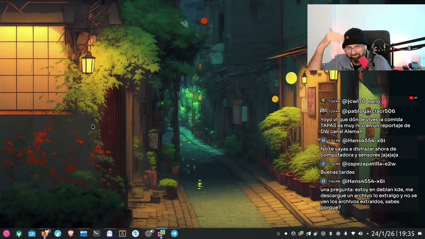Pause media from the tray media control
This screenshot has width=425, height=239.
click(x=323, y=234)
